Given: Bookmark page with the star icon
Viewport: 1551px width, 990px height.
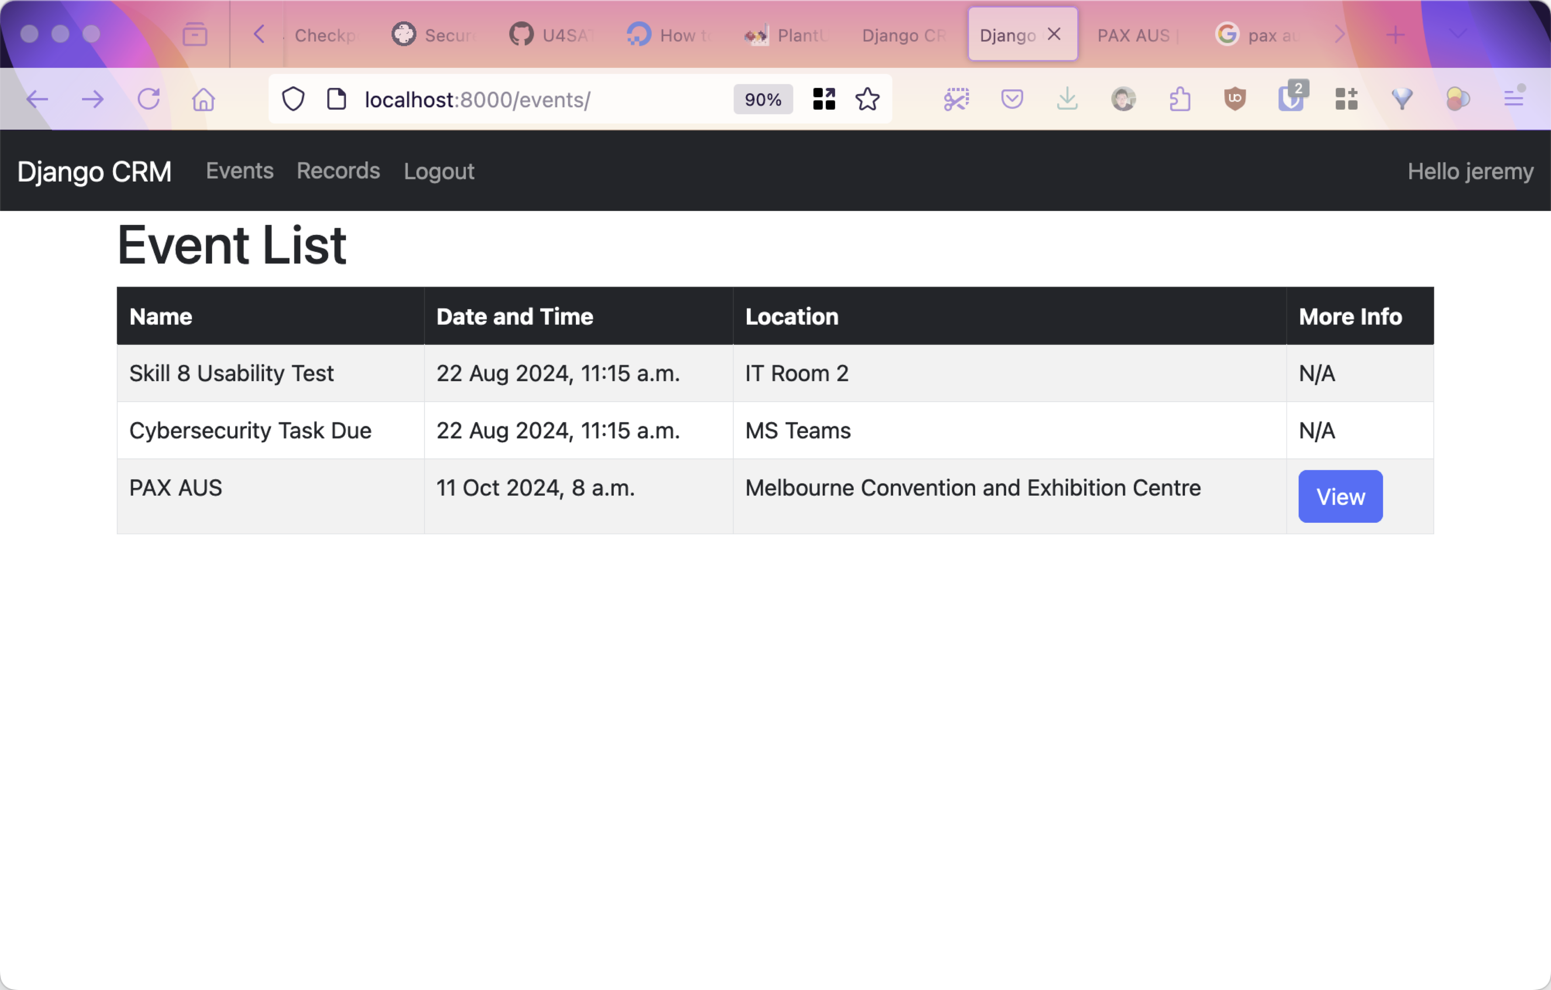Looking at the screenshot, I should click(x=867, y=99).
